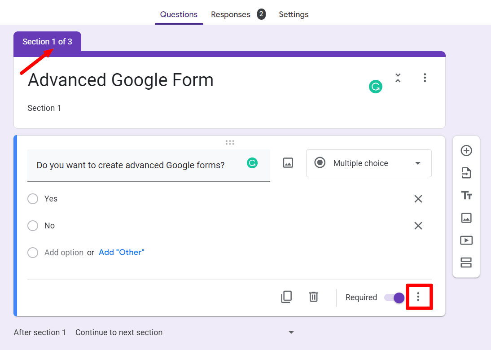Screen dimensions: 491x350
Task: Open the Responses tab
Action: [x=231, y=14]
